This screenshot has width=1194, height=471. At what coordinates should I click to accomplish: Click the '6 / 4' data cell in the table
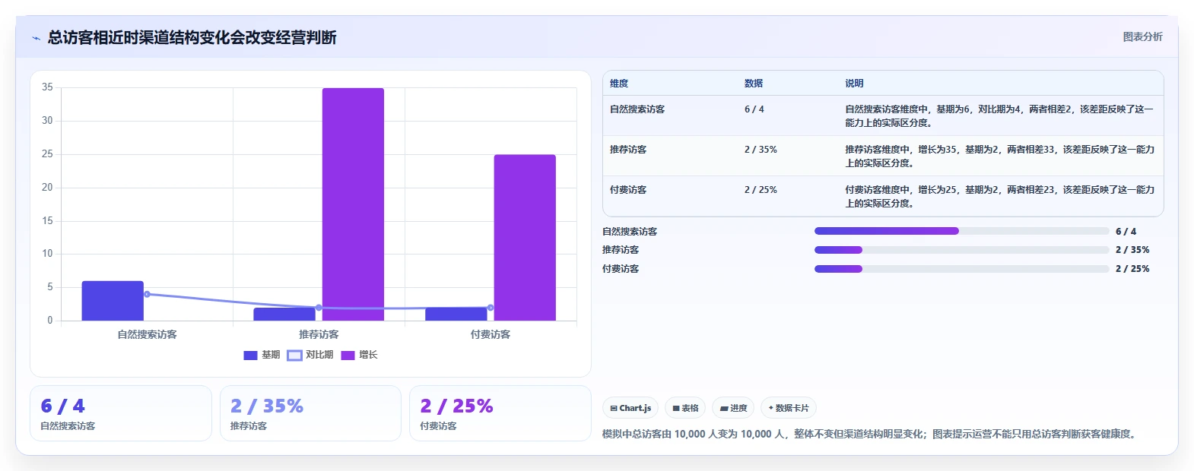point(754,109)
